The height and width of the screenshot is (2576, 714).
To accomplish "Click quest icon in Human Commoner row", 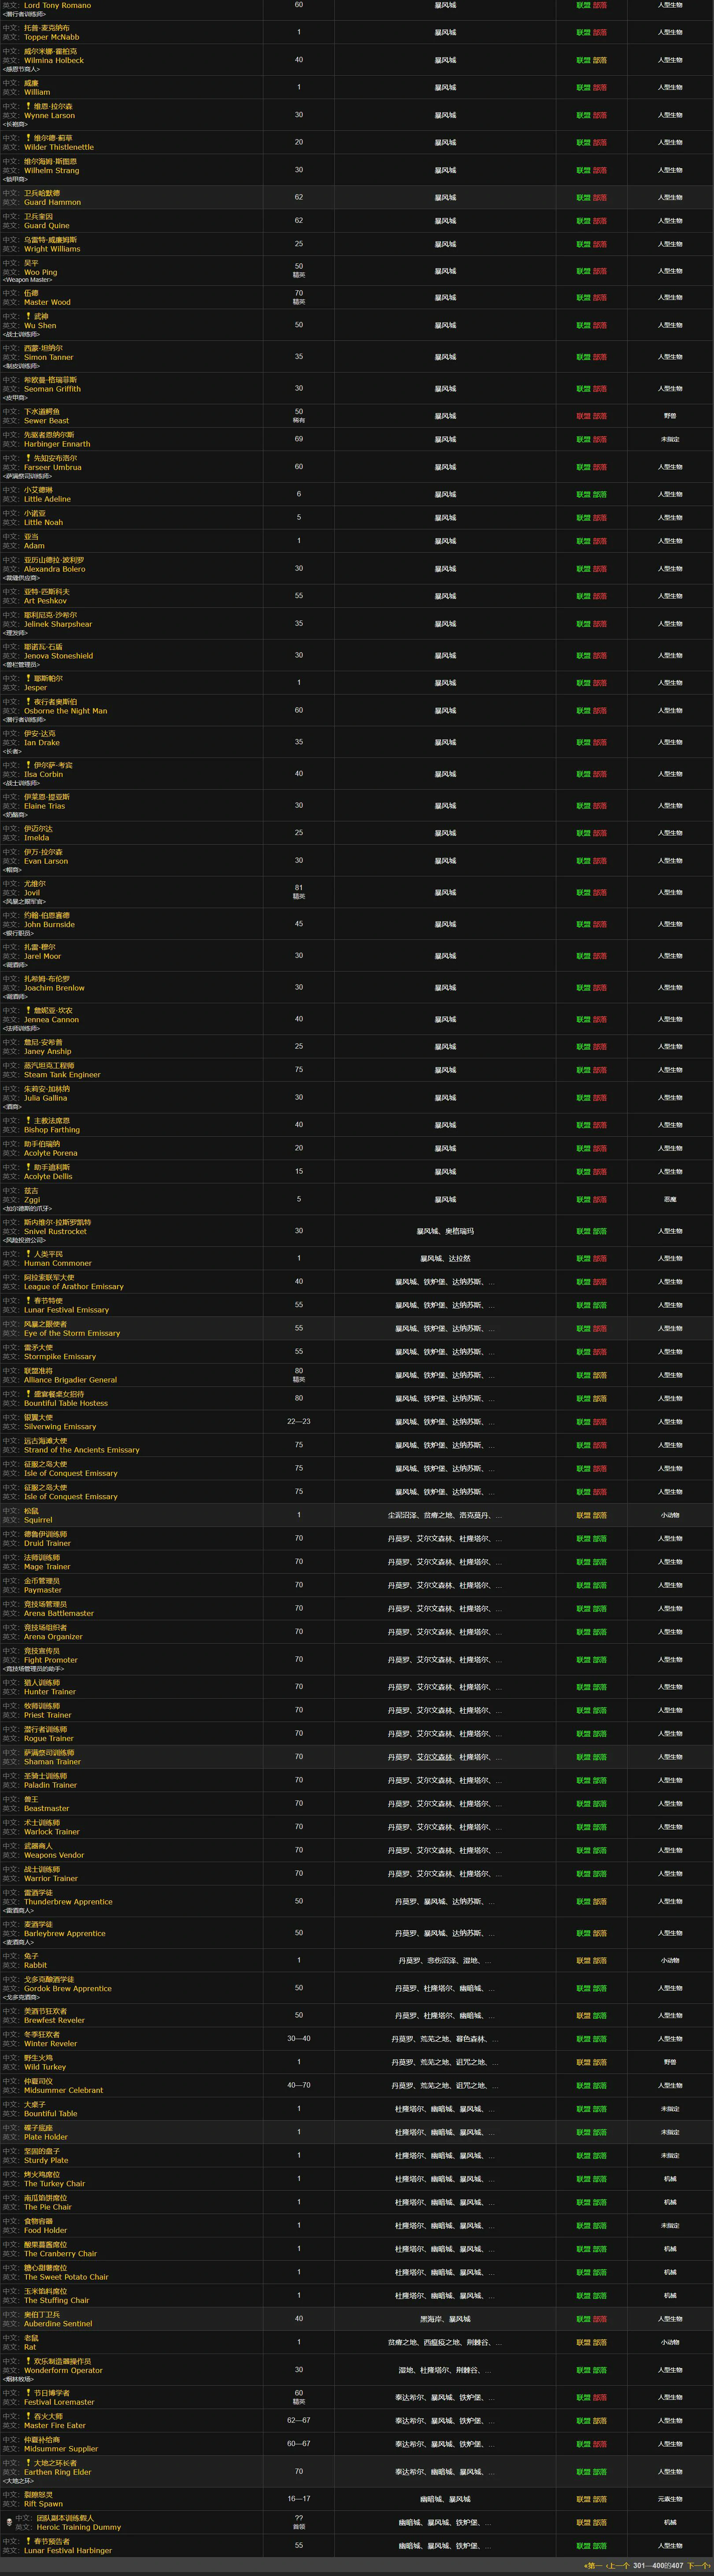I will [28, 1254].
